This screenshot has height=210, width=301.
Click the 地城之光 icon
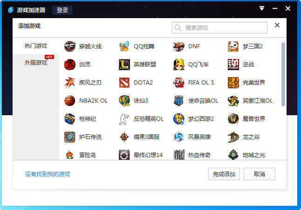(x=233, y=155)
